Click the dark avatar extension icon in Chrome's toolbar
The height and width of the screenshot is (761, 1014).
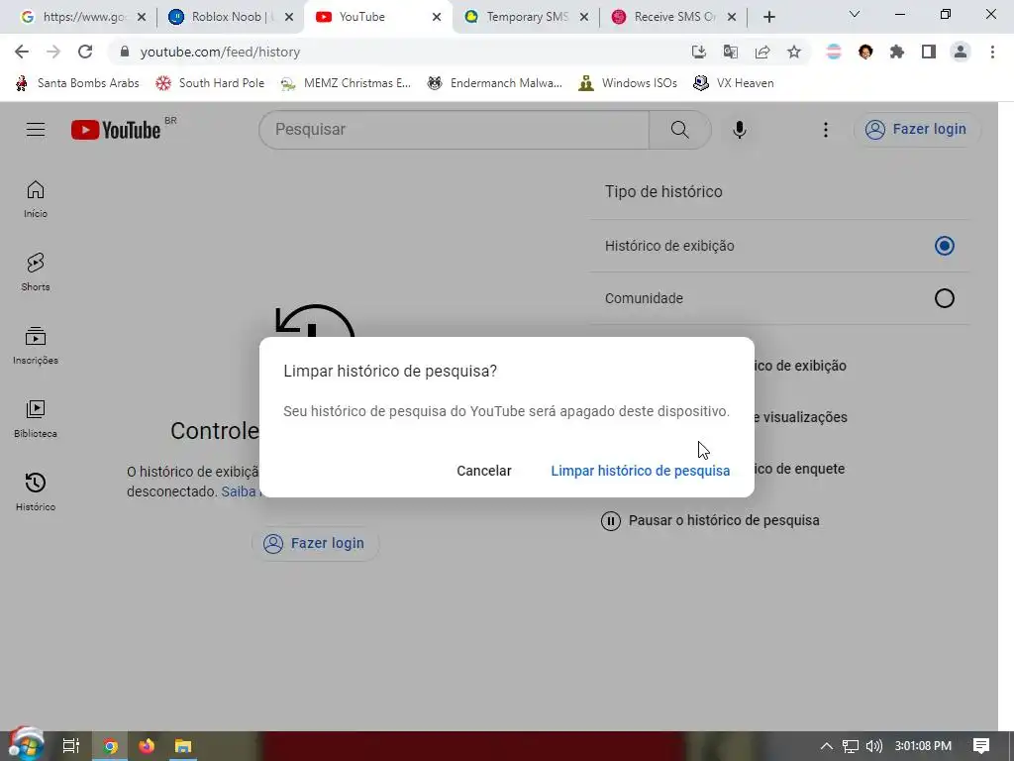click(865, 52)
